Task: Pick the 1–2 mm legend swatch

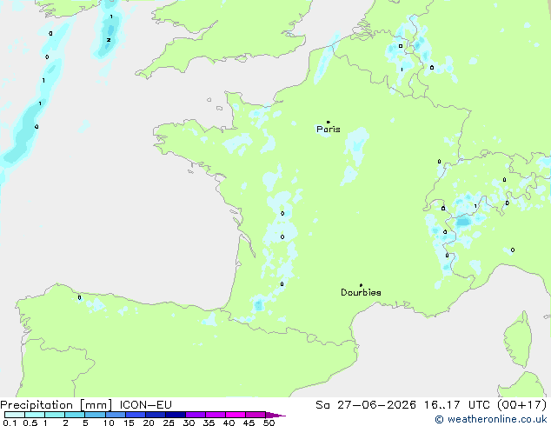Action: 55,415
